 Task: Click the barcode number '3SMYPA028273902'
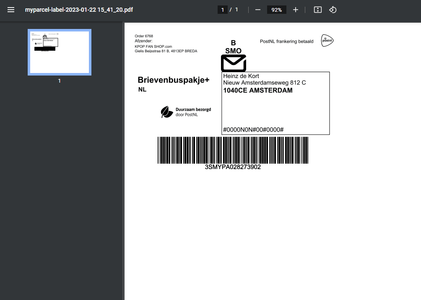(233, 167)
